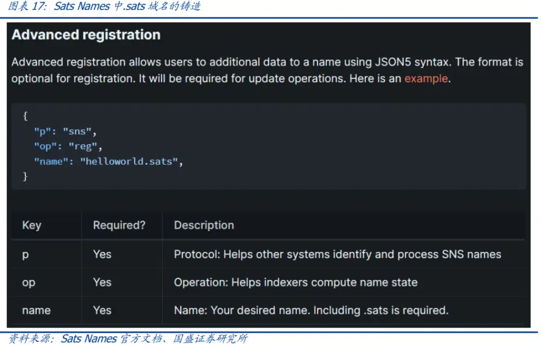Click the "Advanced registration" heading
This screenshot has height=346, width=541.
pyautogui.click(x=86, y=35)
